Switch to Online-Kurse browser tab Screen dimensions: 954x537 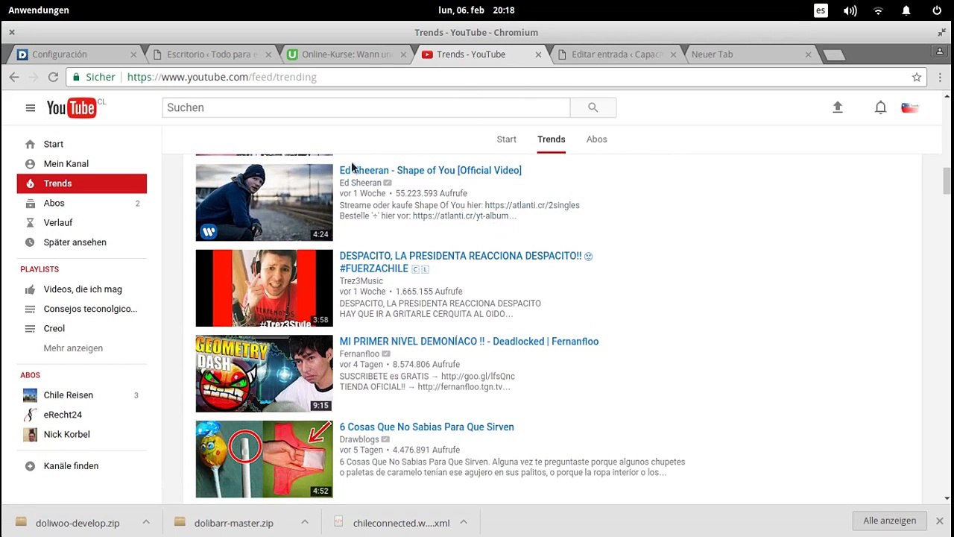click(347, 54)
